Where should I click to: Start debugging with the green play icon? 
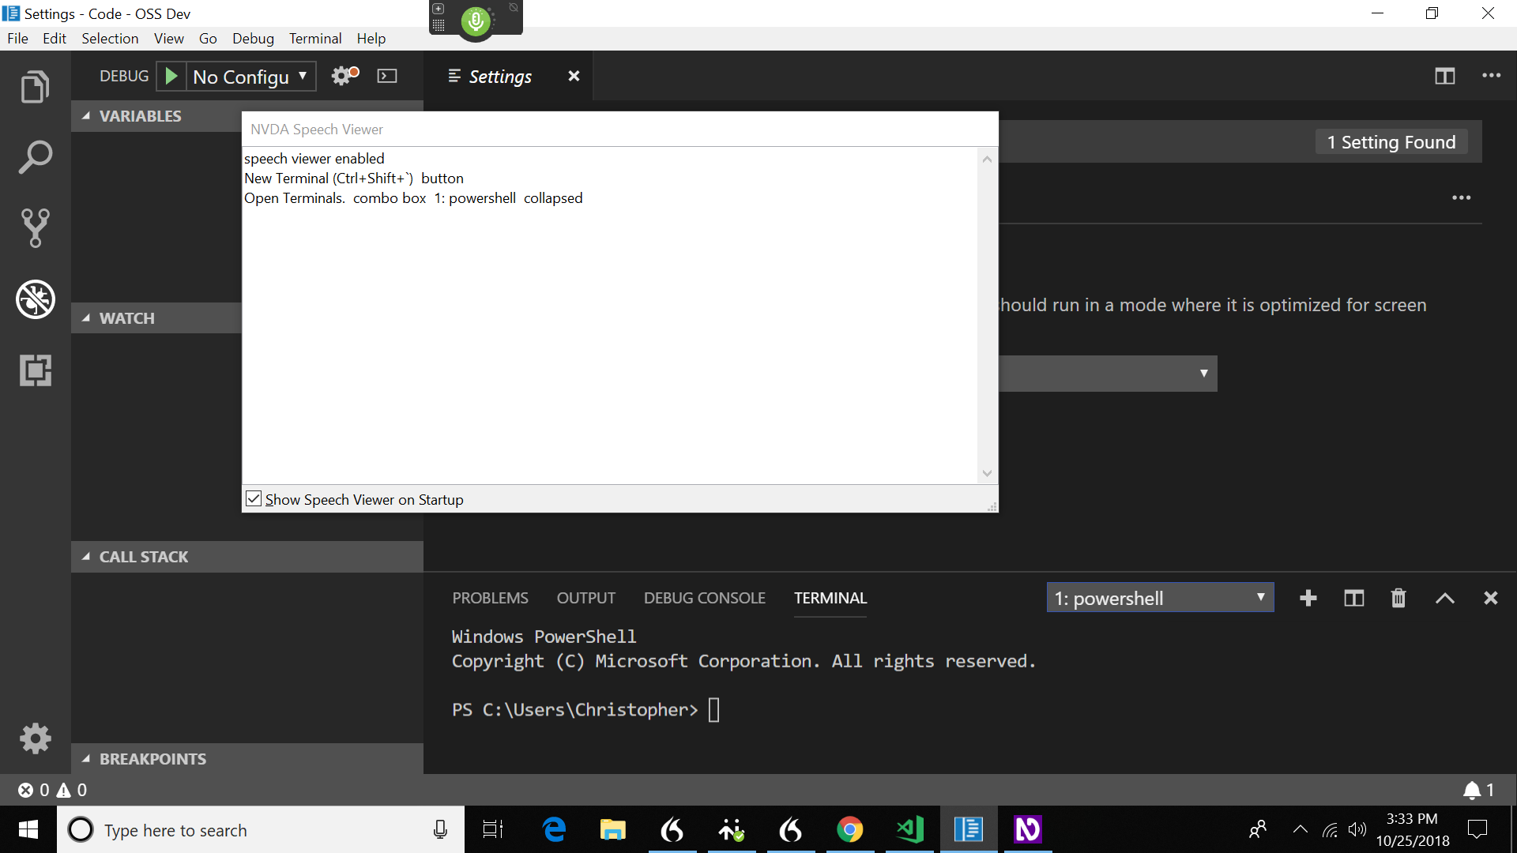click(171, 76)
